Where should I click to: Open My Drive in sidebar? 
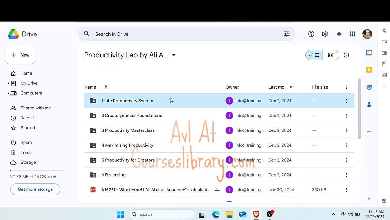[29, 83]
